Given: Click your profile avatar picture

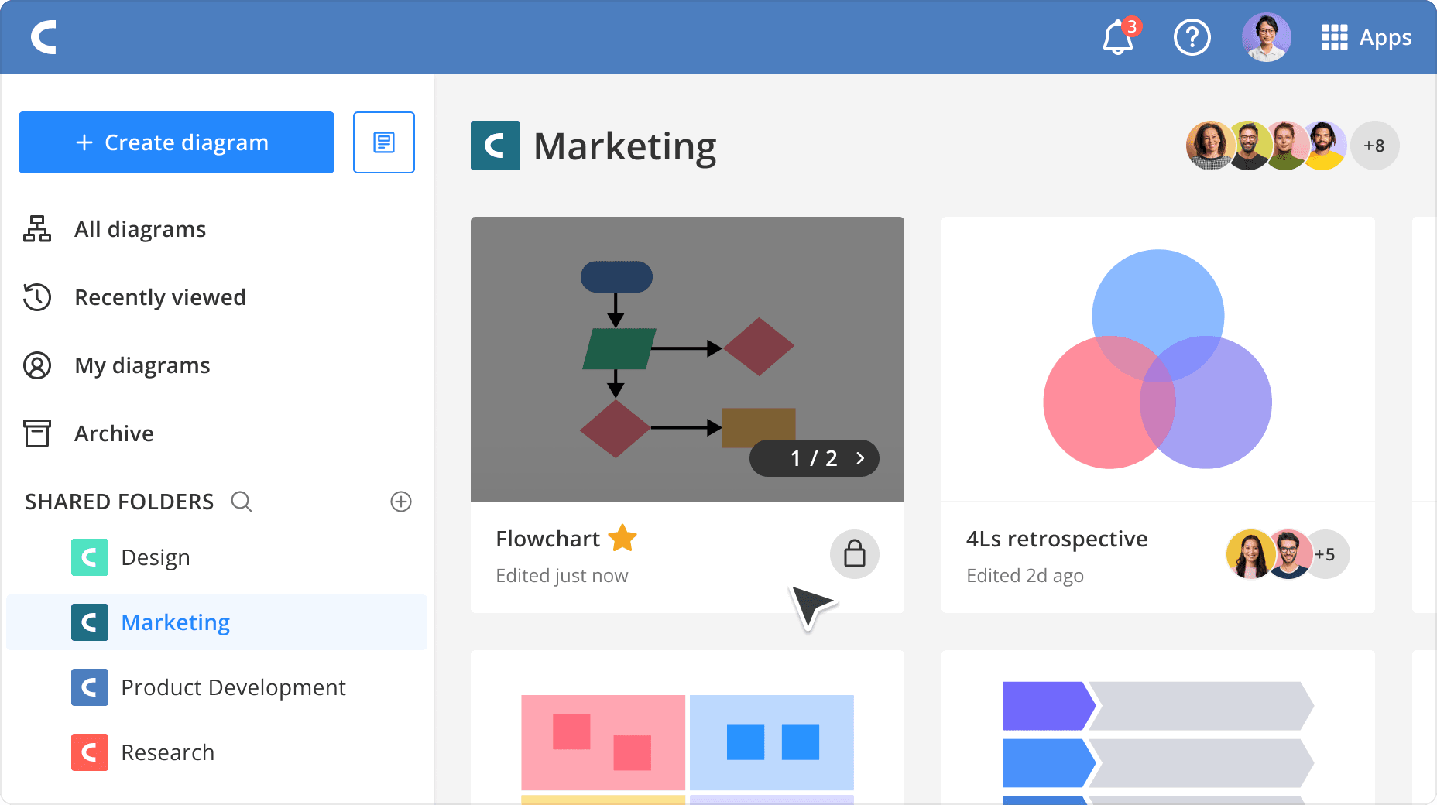Looking at the screenshot, I should coord(1267,37).
